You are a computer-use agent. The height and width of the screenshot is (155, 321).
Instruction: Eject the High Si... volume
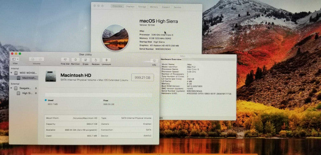[x=36, y=93]
